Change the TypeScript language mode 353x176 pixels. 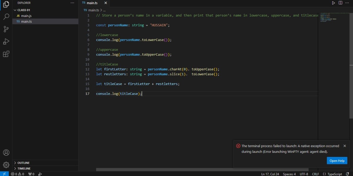point(332,174)
